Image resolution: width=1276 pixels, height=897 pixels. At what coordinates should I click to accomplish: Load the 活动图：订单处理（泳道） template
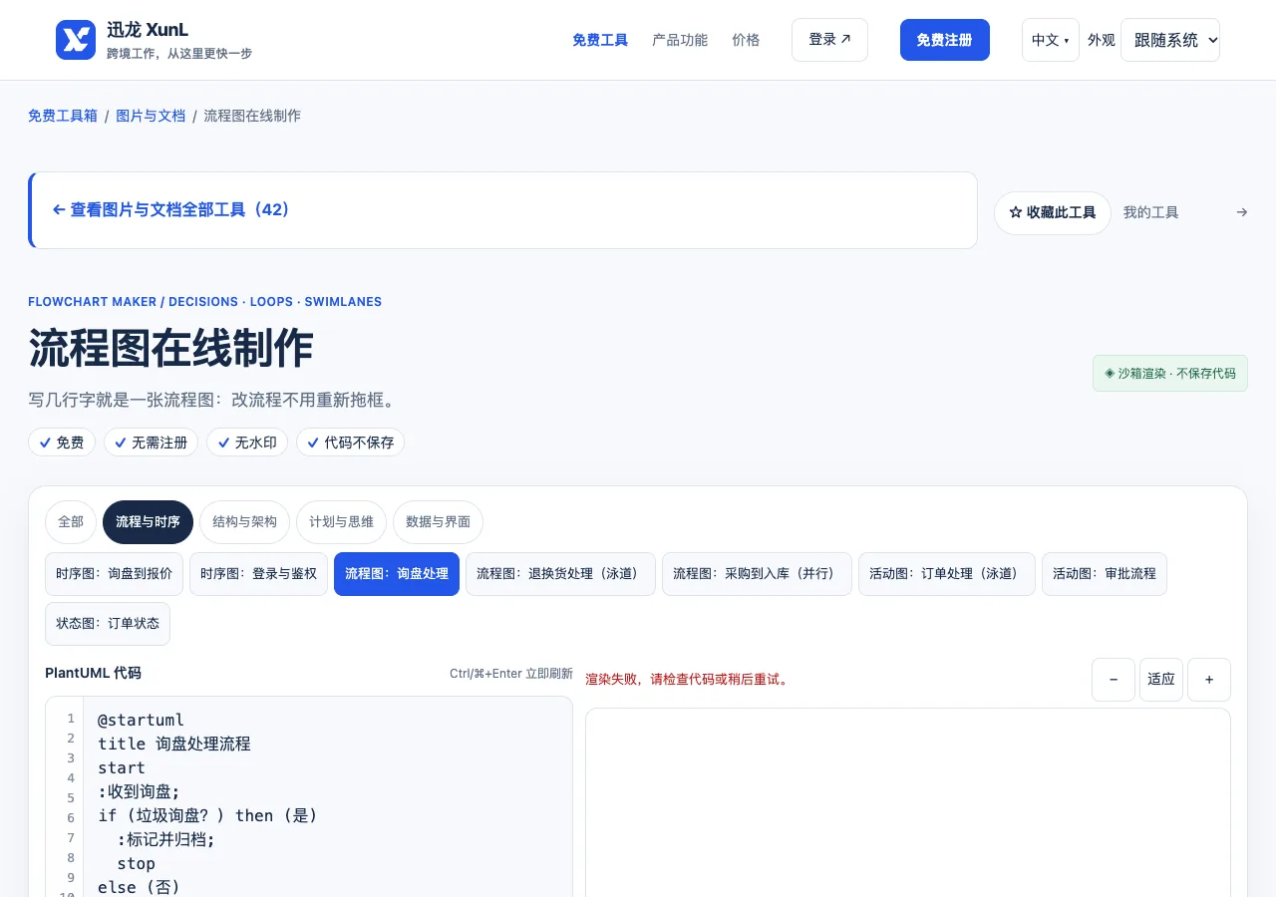947,574
